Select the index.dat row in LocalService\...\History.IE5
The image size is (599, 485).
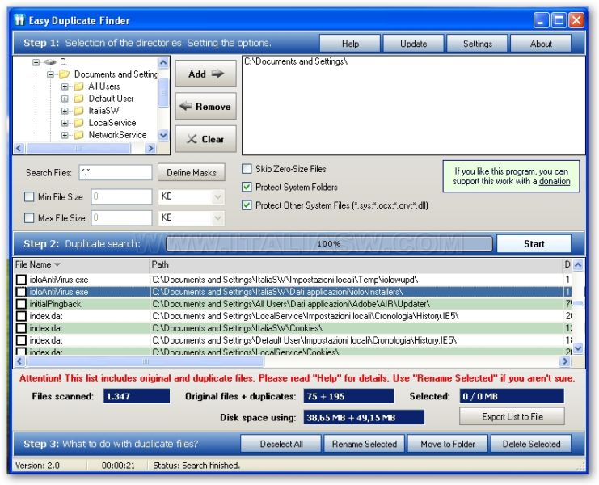293,316
